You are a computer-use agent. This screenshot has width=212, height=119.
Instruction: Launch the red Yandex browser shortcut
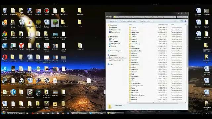pyautogui.click(x=22, y=46)
